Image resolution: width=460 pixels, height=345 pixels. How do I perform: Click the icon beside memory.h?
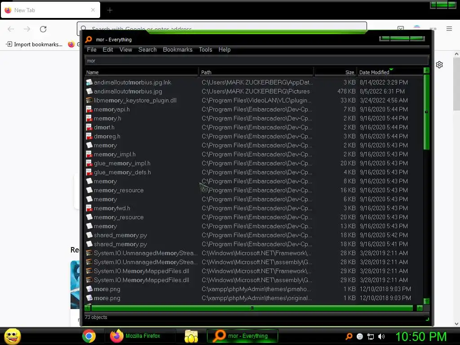[89, 118]
